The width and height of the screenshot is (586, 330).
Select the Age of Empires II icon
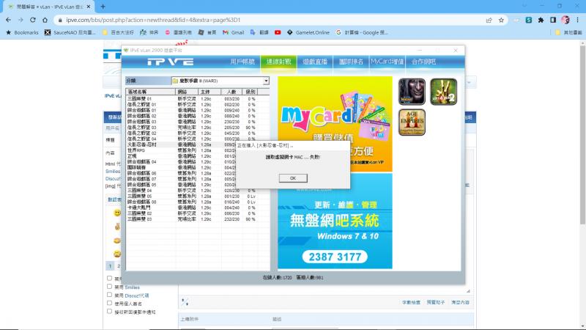(412, 122)
